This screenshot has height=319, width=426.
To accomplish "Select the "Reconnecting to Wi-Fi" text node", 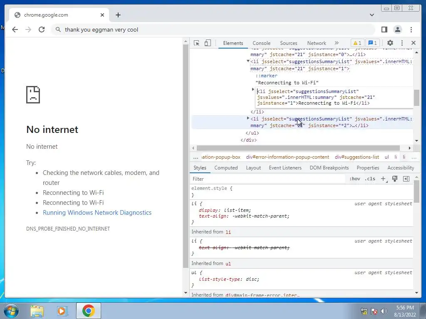I will click(287, 83).
